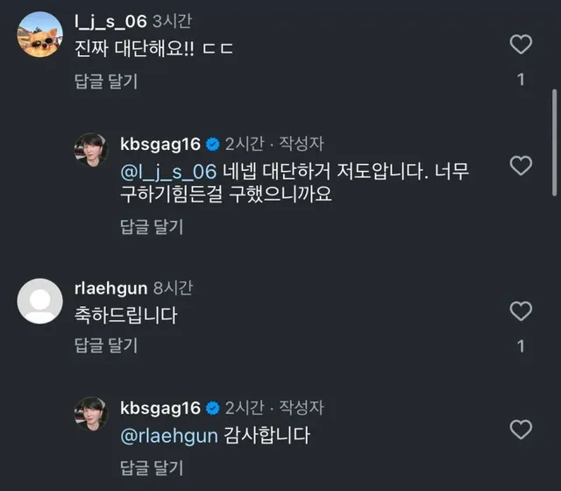
Task: Reply to rlaehgun via 답글 달기
Action: [106, 345]
